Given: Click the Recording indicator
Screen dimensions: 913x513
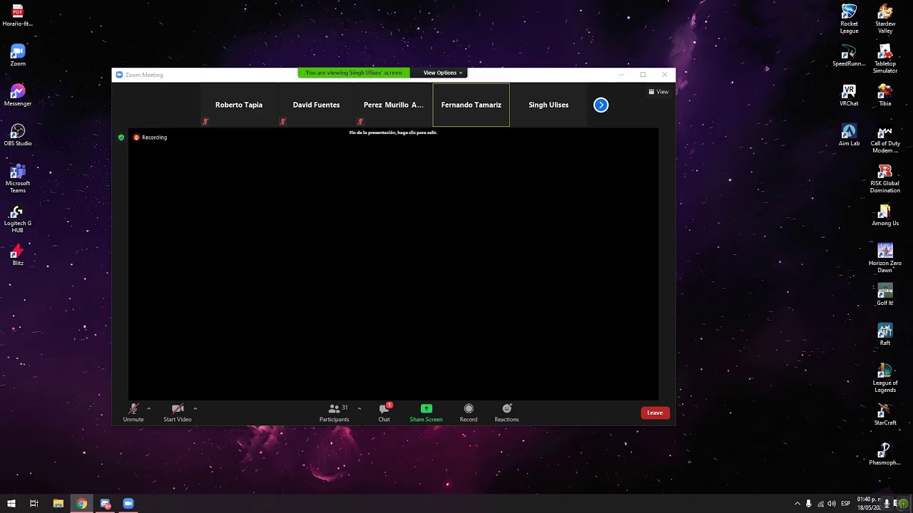Looking at the screenshot, I should click(151, 138).
